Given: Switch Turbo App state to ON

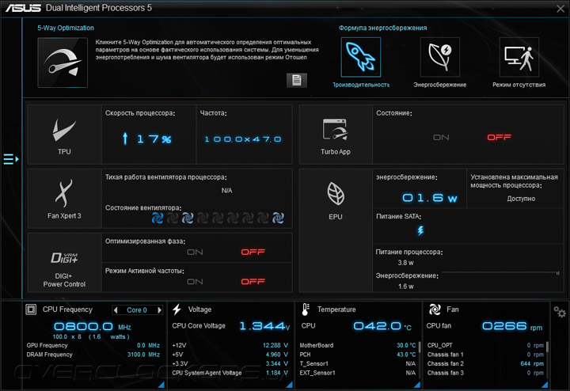Looking at the screenshot, I should click(441, 138).
